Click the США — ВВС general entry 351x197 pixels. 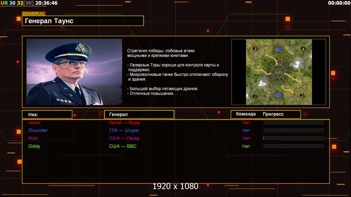(x=123, y=146)
